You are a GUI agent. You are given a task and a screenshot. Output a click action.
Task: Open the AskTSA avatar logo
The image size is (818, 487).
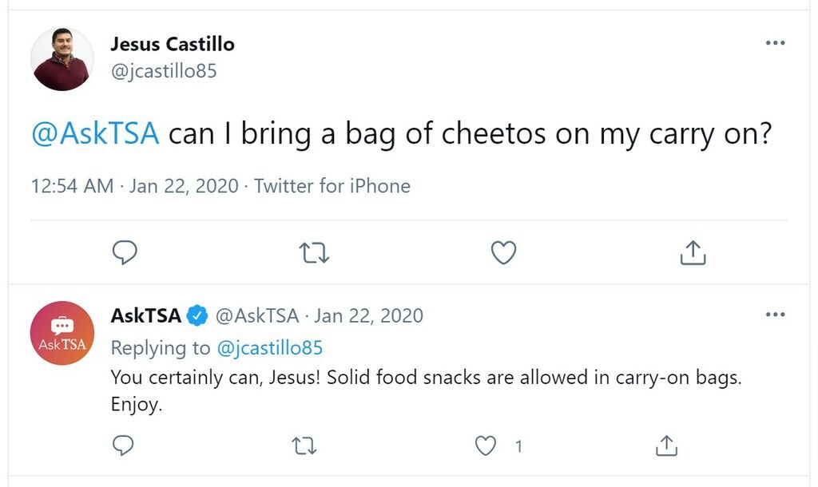point(62,333)
